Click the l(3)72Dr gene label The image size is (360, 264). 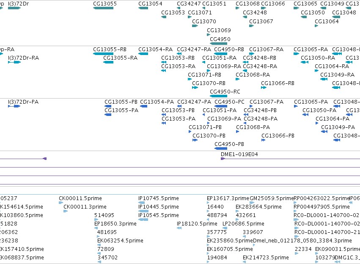pos(18,4)
